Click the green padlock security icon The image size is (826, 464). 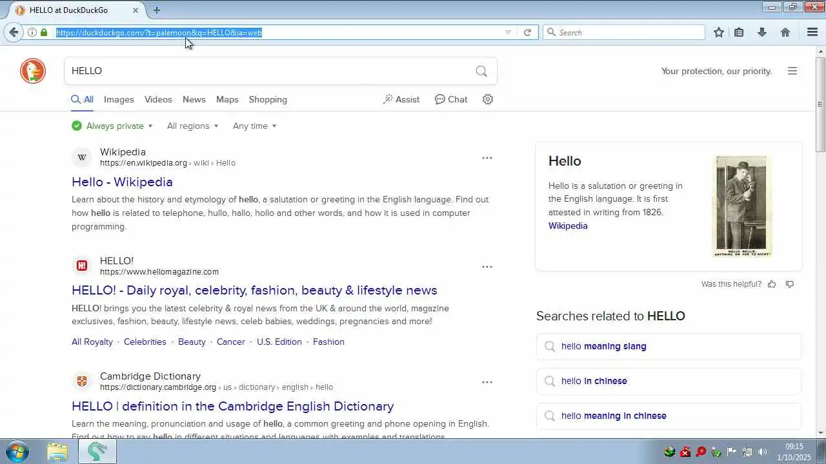44,32
